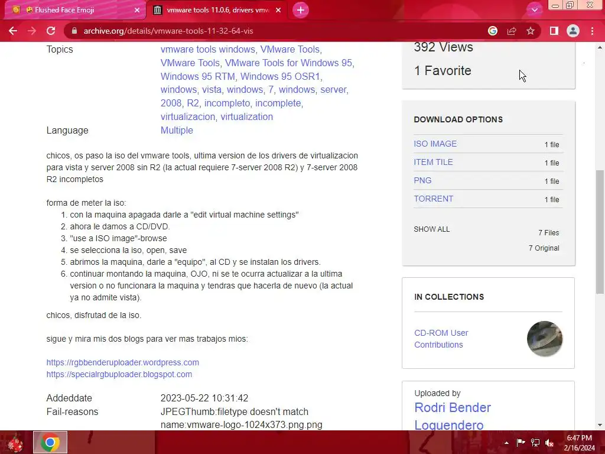
Task: Download the ISO IMAGE option
Action: coord(435,144)
